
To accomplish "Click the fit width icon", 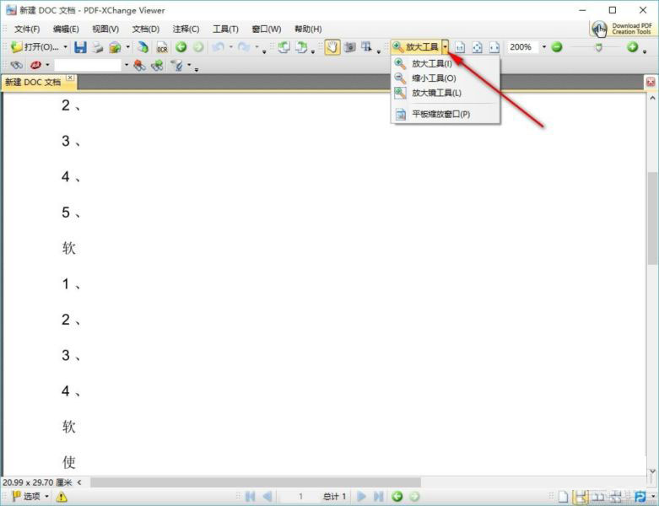I will (x=494, y=47).
